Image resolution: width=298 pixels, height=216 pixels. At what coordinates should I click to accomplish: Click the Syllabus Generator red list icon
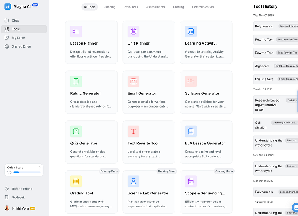[x=191, y=81]
